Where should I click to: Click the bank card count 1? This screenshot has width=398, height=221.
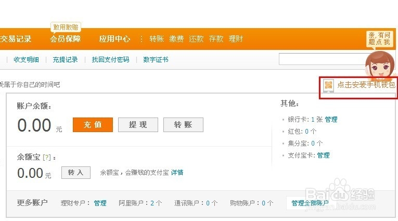[x=313, y=119]
